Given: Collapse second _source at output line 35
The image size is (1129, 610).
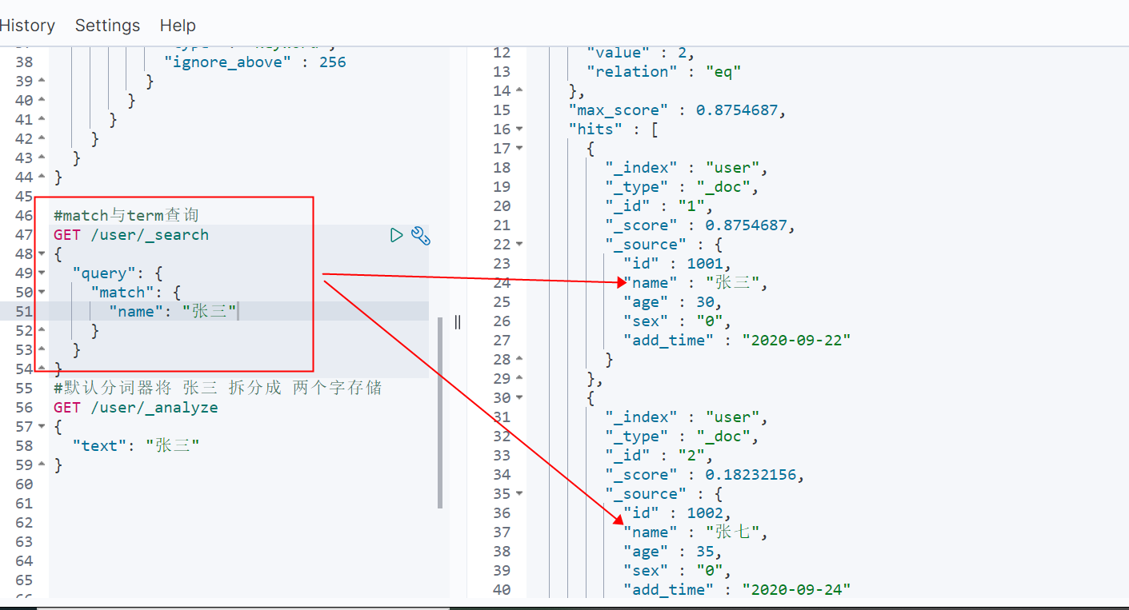Looking at the screenshot, I should [519, 494].
